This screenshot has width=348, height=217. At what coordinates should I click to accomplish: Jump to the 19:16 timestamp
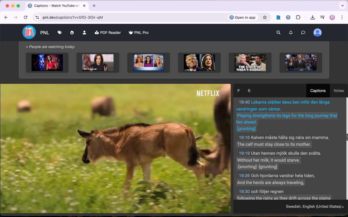pyautogui.click(x=244, y=138)
